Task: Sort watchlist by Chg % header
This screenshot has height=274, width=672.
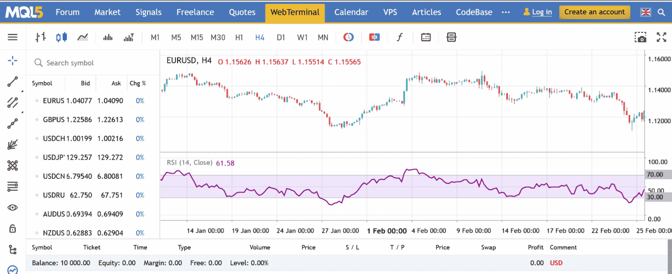Action: pos(138,83)
